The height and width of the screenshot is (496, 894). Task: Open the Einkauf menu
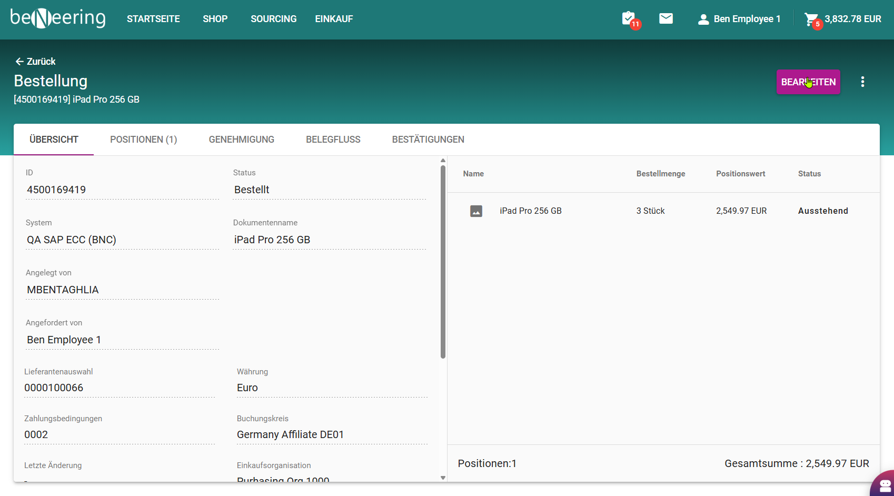click(334, 19)
